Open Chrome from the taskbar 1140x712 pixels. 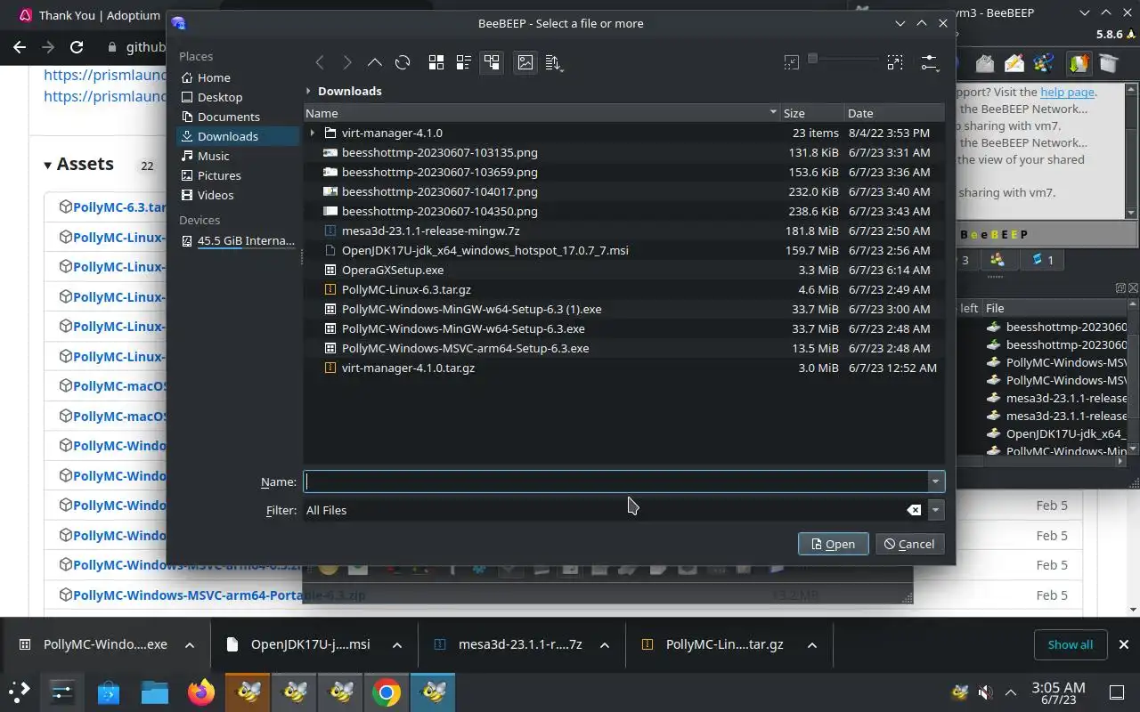387,692
